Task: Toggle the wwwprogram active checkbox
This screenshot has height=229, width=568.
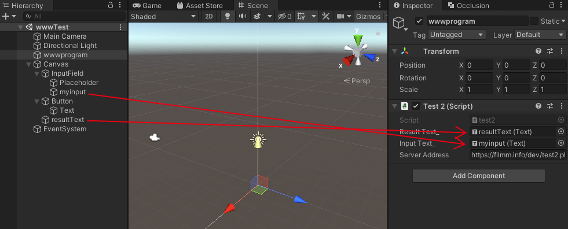Action: [419, 21]
